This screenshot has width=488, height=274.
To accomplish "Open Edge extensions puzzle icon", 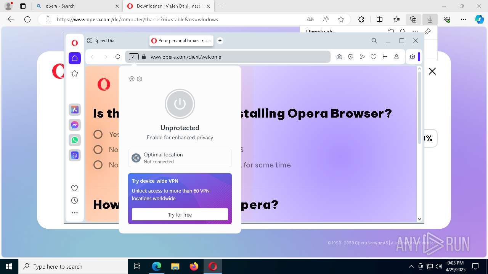I will (361, 19).
